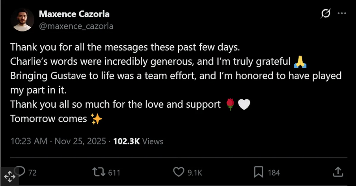Click the 9.1K likes count
The width and height of the screenshot is (356, 186).
pyautogui.click(x=195, y=173)
